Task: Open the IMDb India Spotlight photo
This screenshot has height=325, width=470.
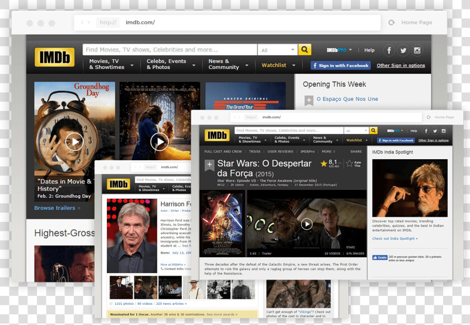Action: pos(410,188)
